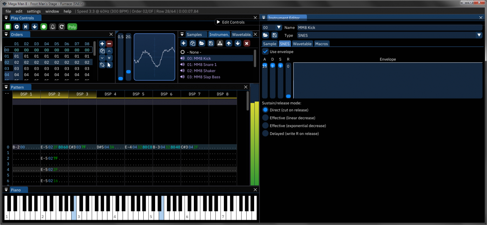Click the repeat pattern icon

[62, 27]
